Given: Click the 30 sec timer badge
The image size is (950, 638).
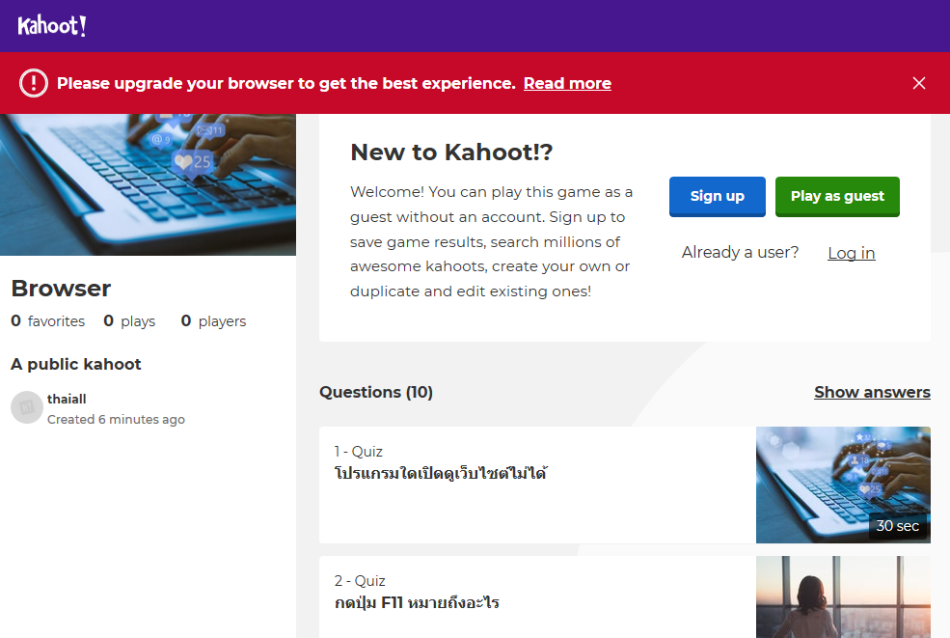Looking at the screenshot, I should pyautogui.click(x=897, y=526).
